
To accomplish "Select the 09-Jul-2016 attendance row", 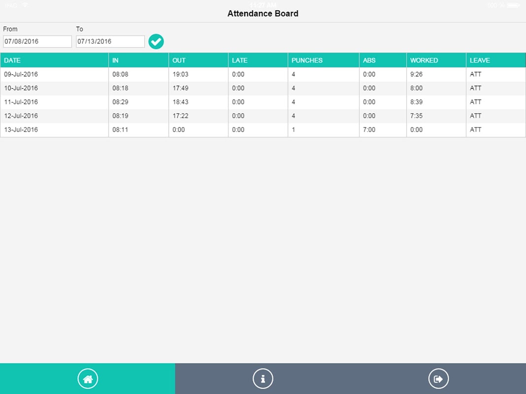I will pos(263,74).
